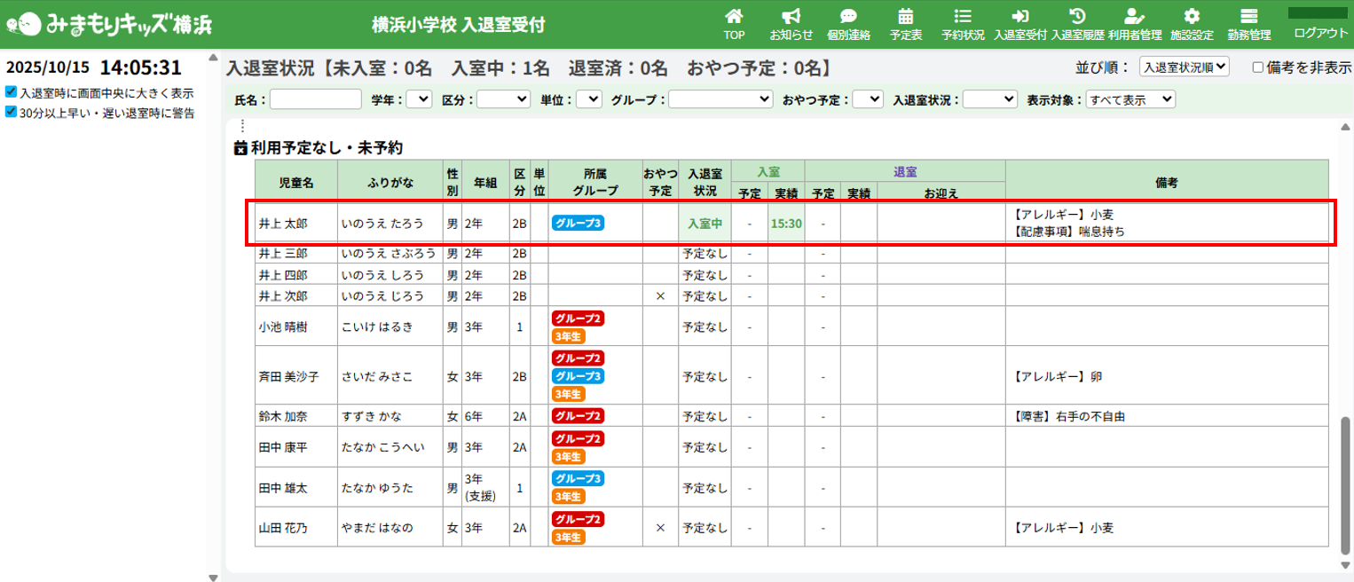Open 個別連絡 chat bubble icon
Image resolution: width=1354 pixels, height=582 pixels.
coord(848,17)
